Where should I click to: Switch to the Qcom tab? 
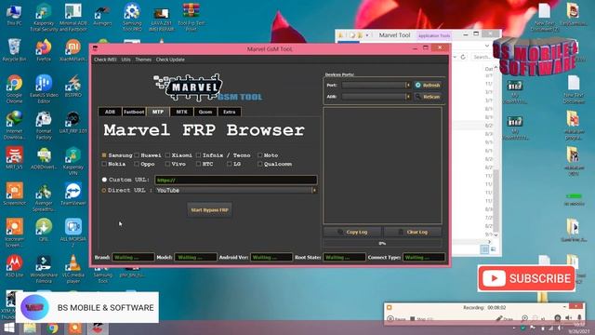click(x=205, y=112)
